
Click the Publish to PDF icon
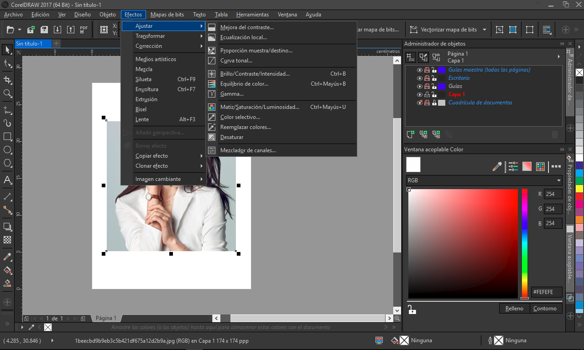coord(84,30)
